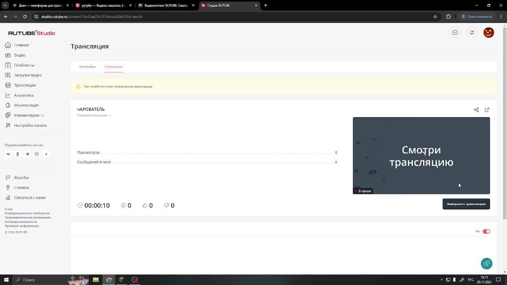Click the stream preview player
This screenshot has width=507, height=285.
click(x=421, y=156)
